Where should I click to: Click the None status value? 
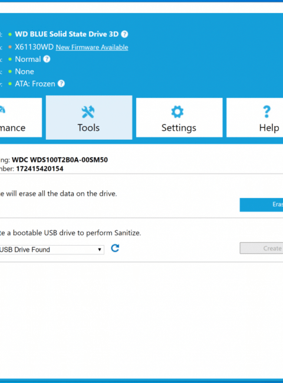click(x=24, y=71)
